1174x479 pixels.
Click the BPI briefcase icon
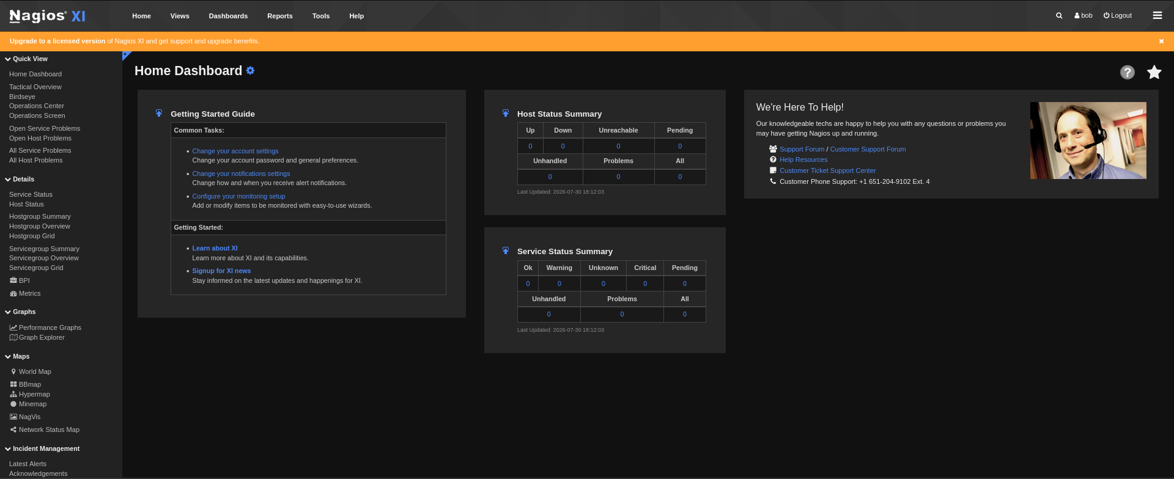pyautogui.click(x=13, y=280)
